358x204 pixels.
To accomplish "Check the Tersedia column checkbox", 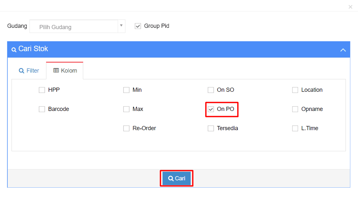I will (x=211, y=129).
